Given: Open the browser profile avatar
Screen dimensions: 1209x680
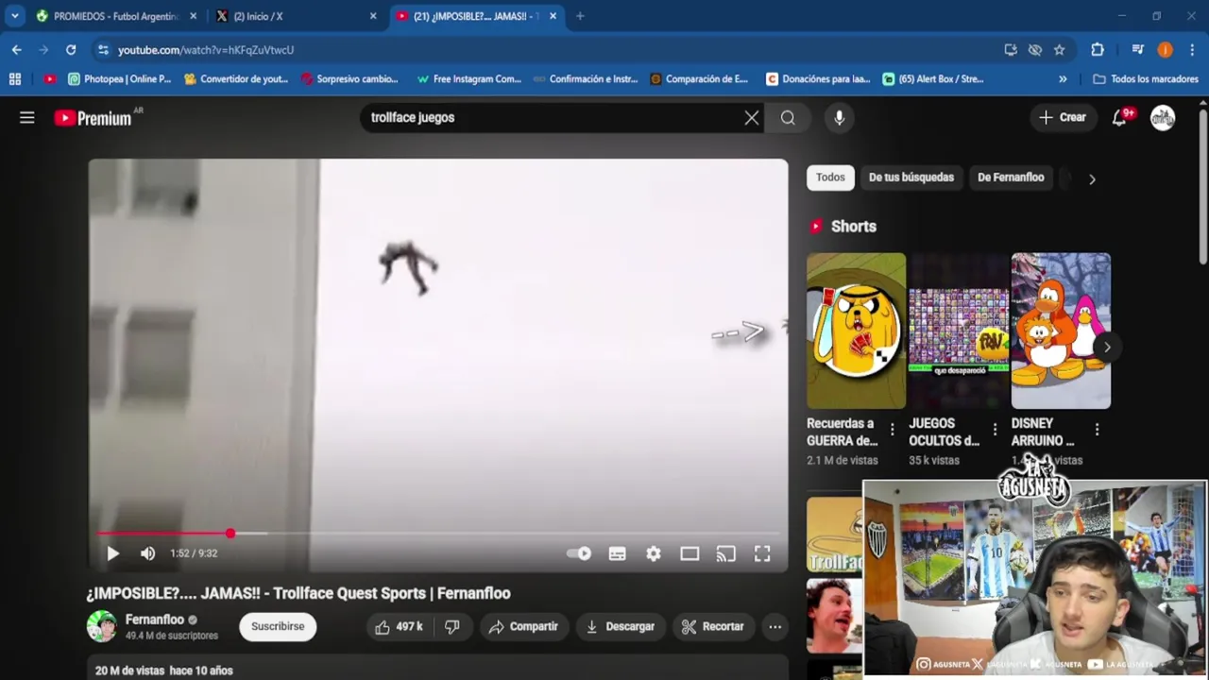Looking at the screenshot, I should [x=1165, y=49].
